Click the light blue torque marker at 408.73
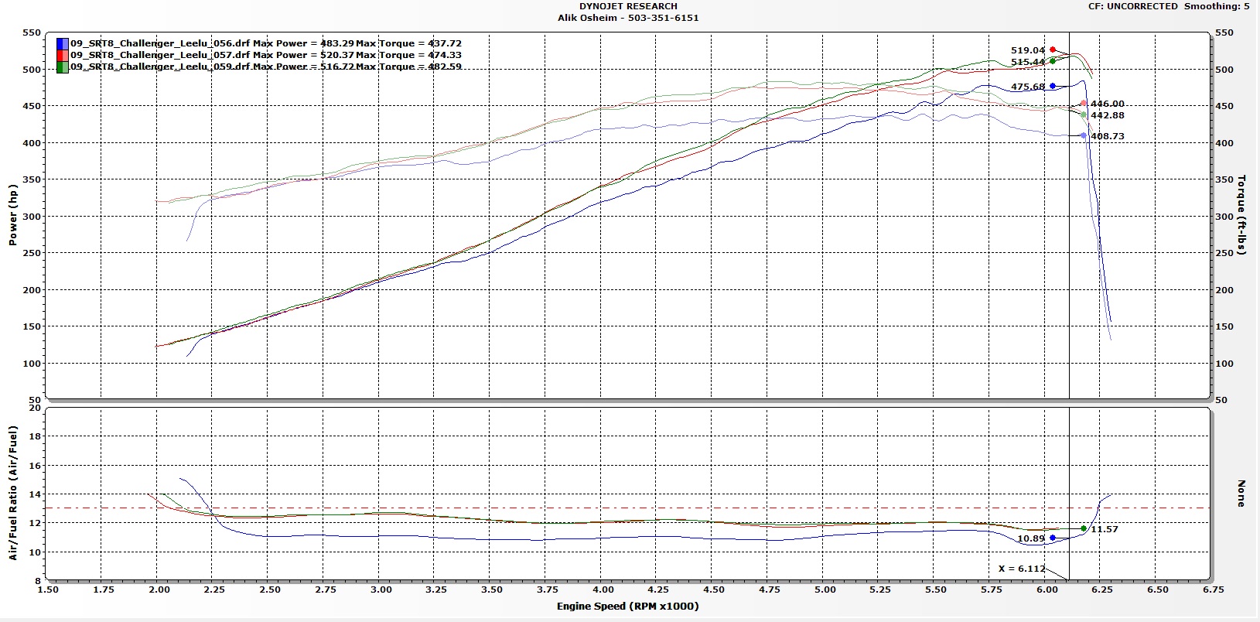This screenshot has width=1260, height=622. (1084, 135)
